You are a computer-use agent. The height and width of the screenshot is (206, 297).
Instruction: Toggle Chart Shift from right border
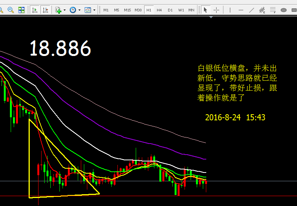(45, 10)
